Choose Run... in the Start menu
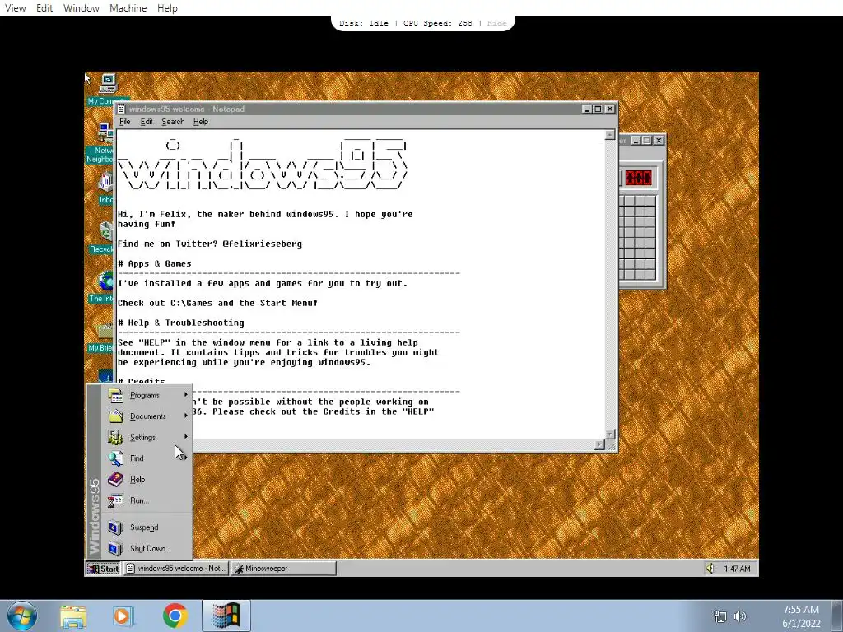Screen dimensions: 843x632 point(147,500)
